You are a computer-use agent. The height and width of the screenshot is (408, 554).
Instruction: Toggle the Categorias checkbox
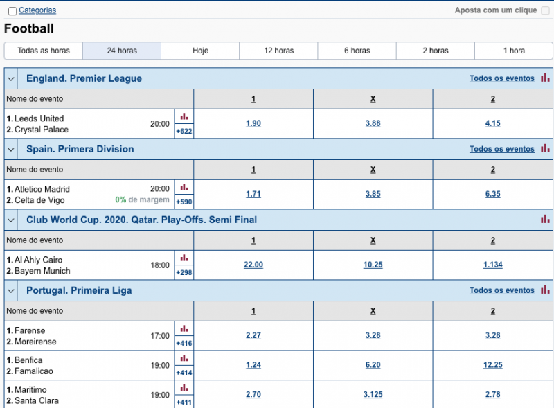(x=12, y=11)
